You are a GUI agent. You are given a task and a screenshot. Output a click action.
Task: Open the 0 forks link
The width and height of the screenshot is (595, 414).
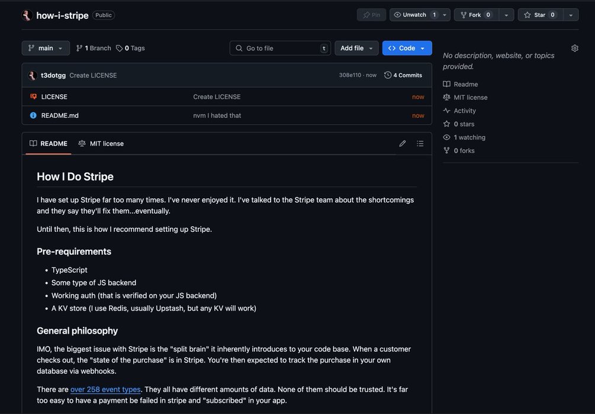(464, 150)
